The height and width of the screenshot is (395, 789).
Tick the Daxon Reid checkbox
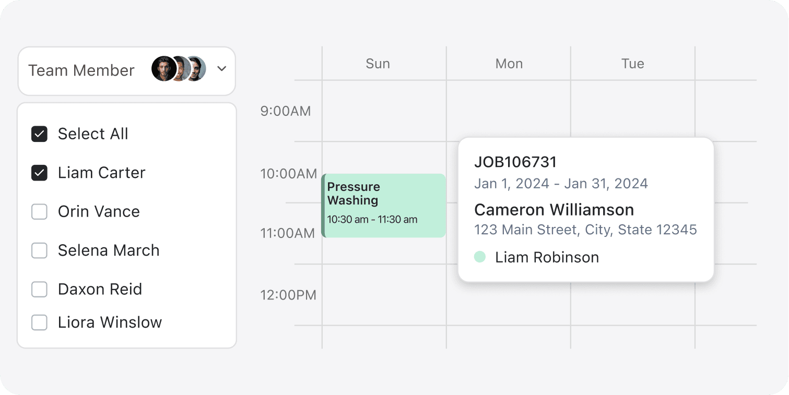(40, 289)
